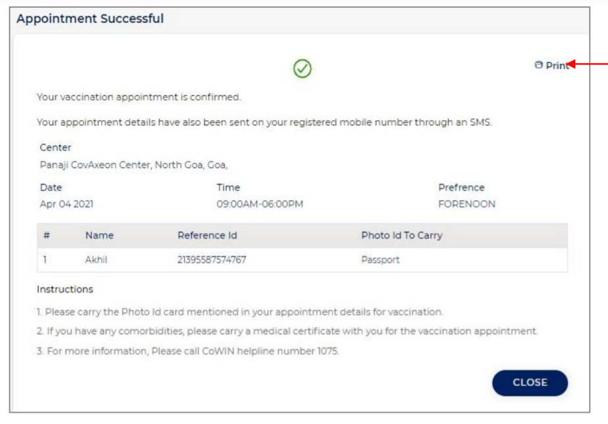
Task: Click the Passport cell in the table
Action: [x=380, y=259]
